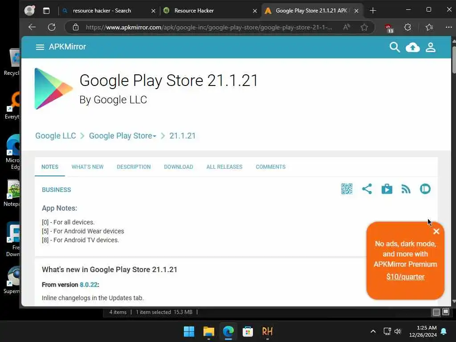This screenshot has height=342, width=456.
Task: Click the 'By Google LLC' developer text
Action: coord(113,100)
